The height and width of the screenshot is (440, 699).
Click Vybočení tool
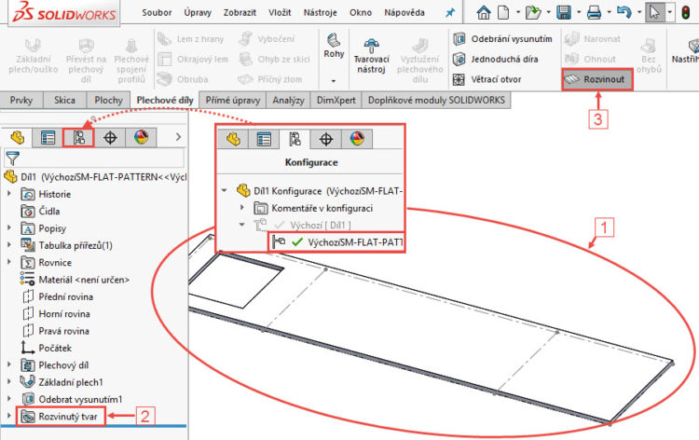(x=267, y=39)
